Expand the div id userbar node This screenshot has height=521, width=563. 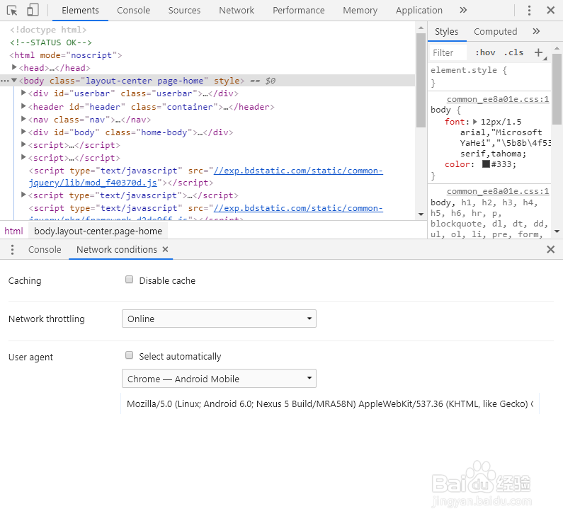pyautogui.click(x=23, y=93)
